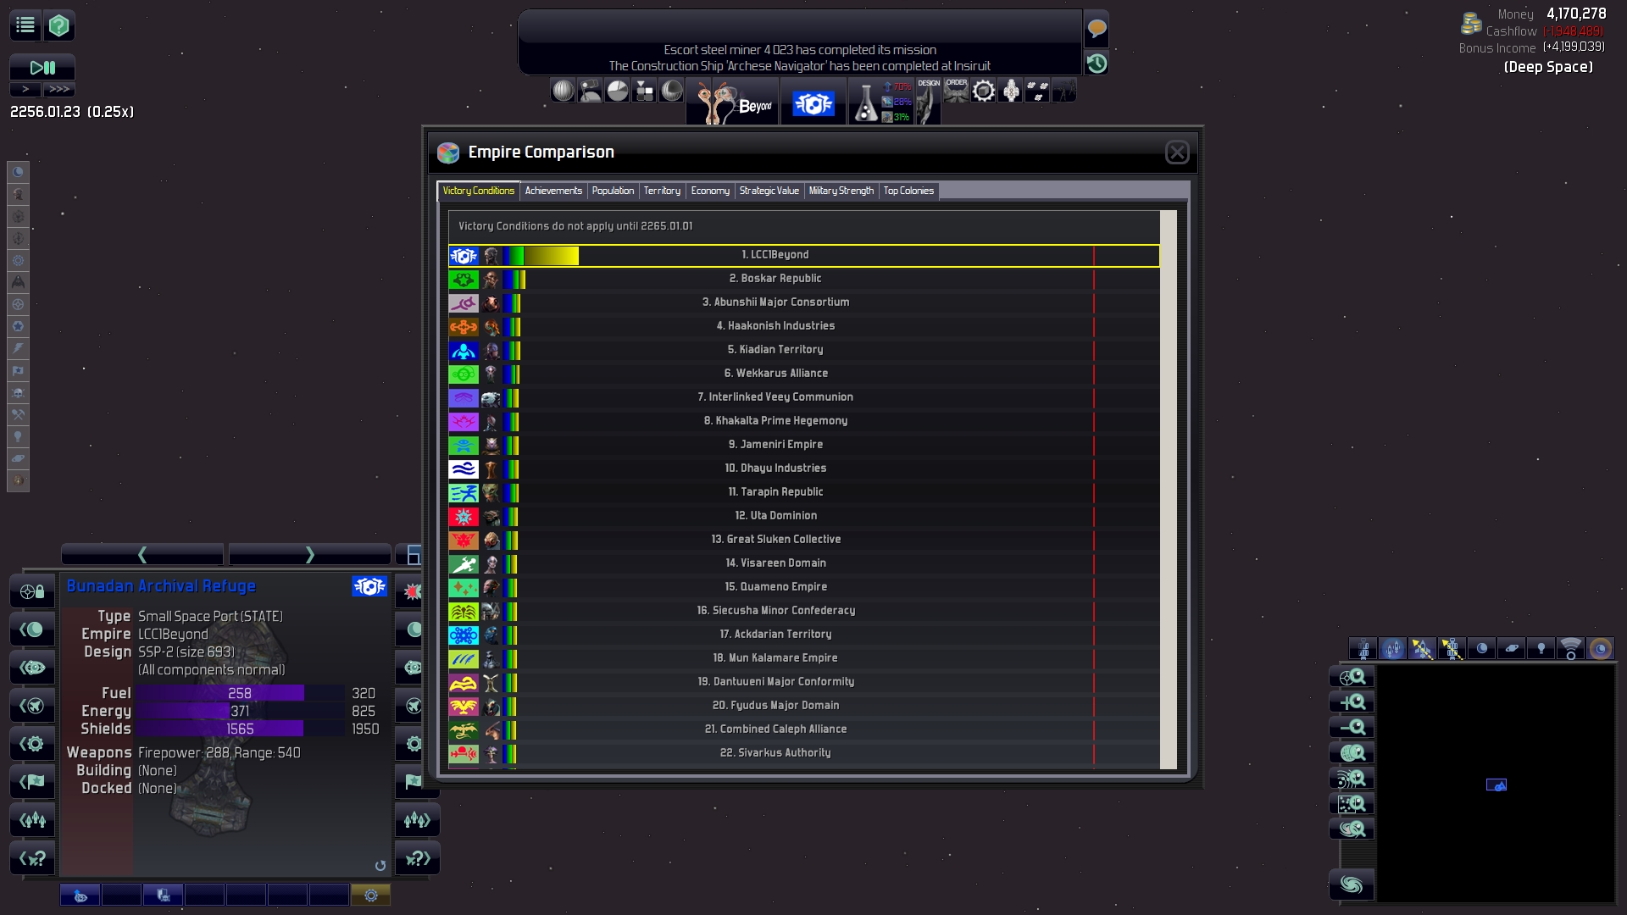Select Boskar Republic row in comparison list

click(775, 279)
